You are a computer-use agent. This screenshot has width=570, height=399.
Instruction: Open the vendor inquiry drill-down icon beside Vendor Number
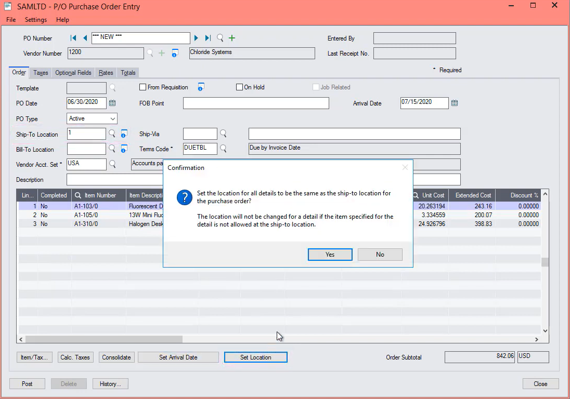point(175,54)
